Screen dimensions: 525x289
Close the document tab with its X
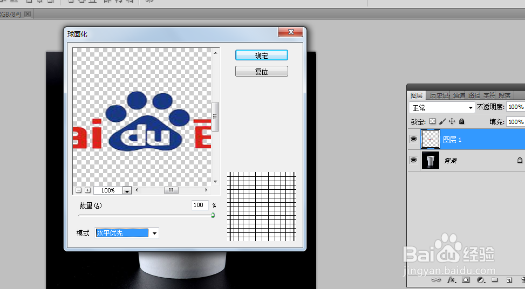[28, 13]
